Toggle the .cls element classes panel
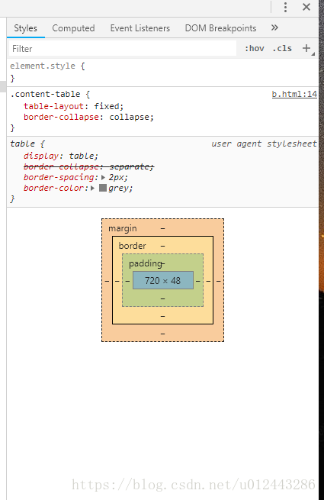 click(x=282, y=48)
